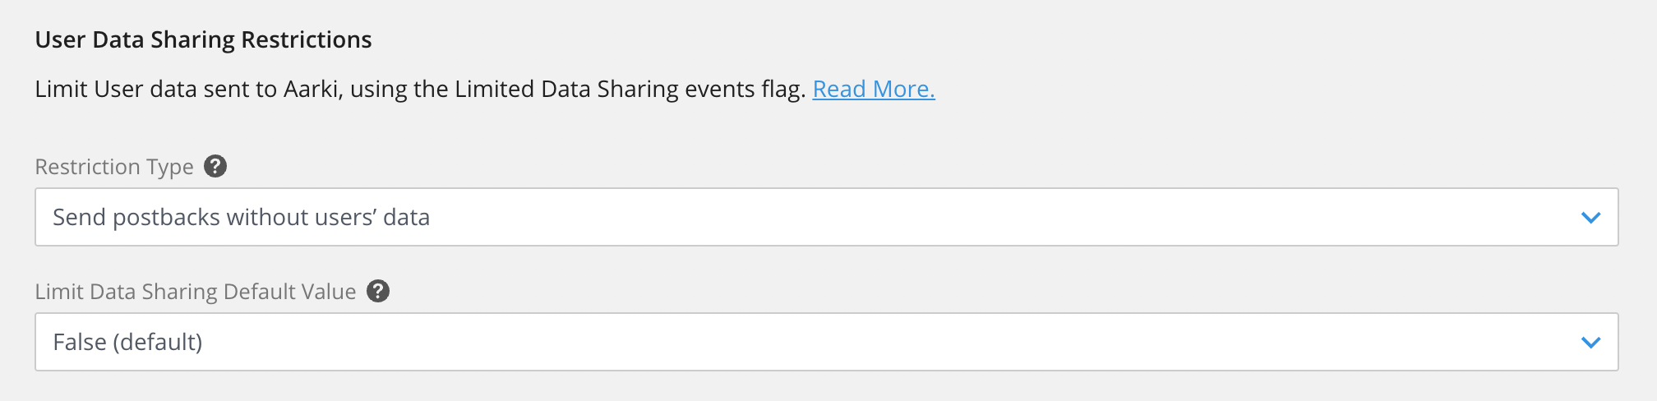This screenshot has width=1657, height=401.
Task: Open the Limit Data Sharing Default Value dropdown
Action: pos(827,342)
